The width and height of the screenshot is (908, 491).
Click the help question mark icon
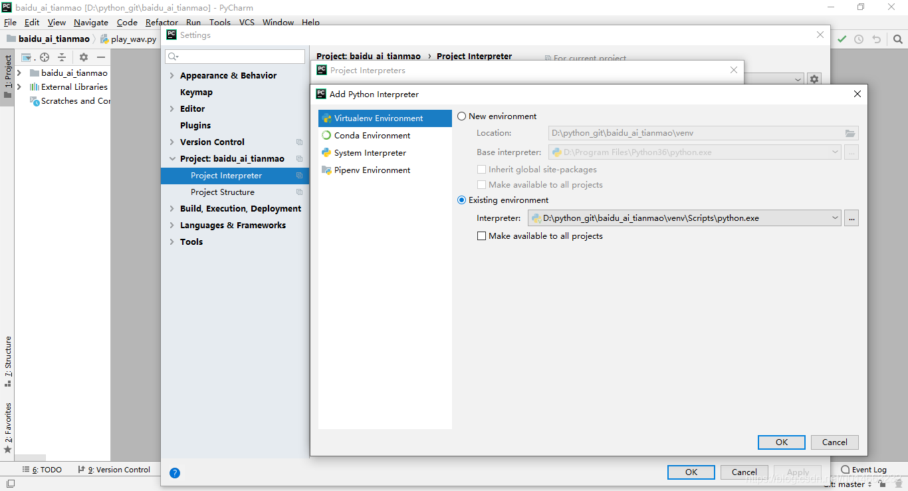(175, 473)
